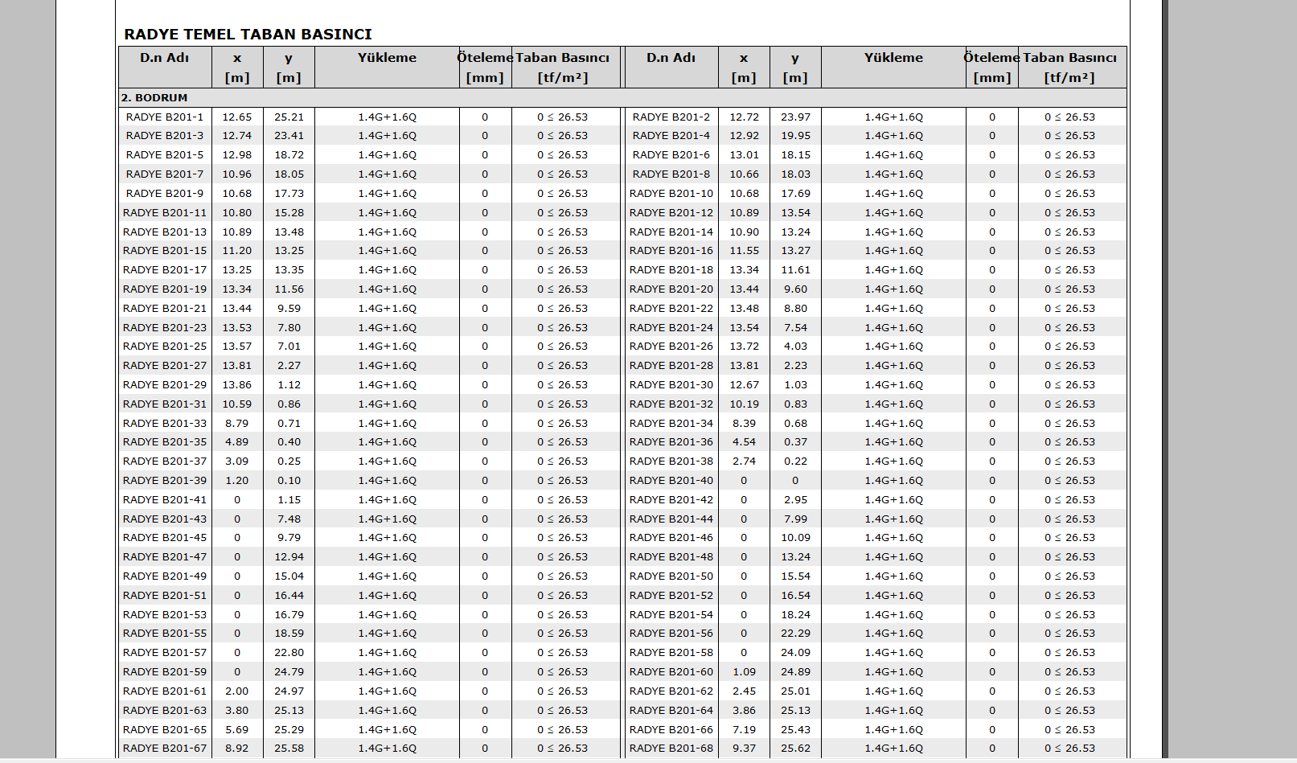Click cell RADYE B201-58
Image resolution: width=1297 pixels, height=763 pixels.
[671, 653]
